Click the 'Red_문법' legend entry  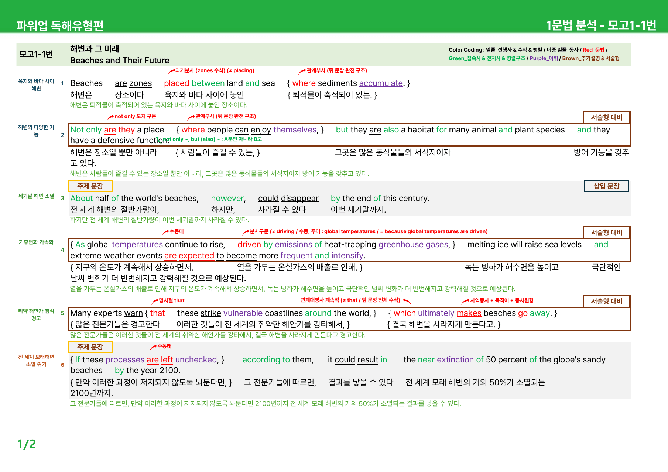coord(593,50)
